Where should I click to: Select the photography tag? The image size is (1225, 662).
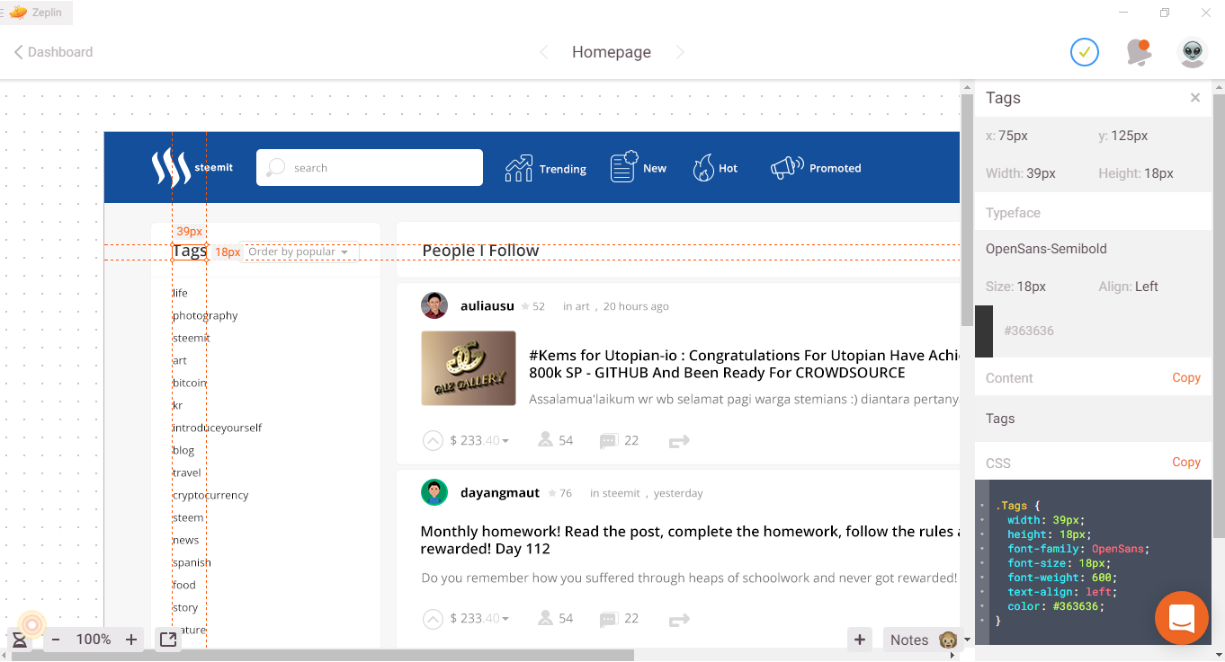[205, 315]
